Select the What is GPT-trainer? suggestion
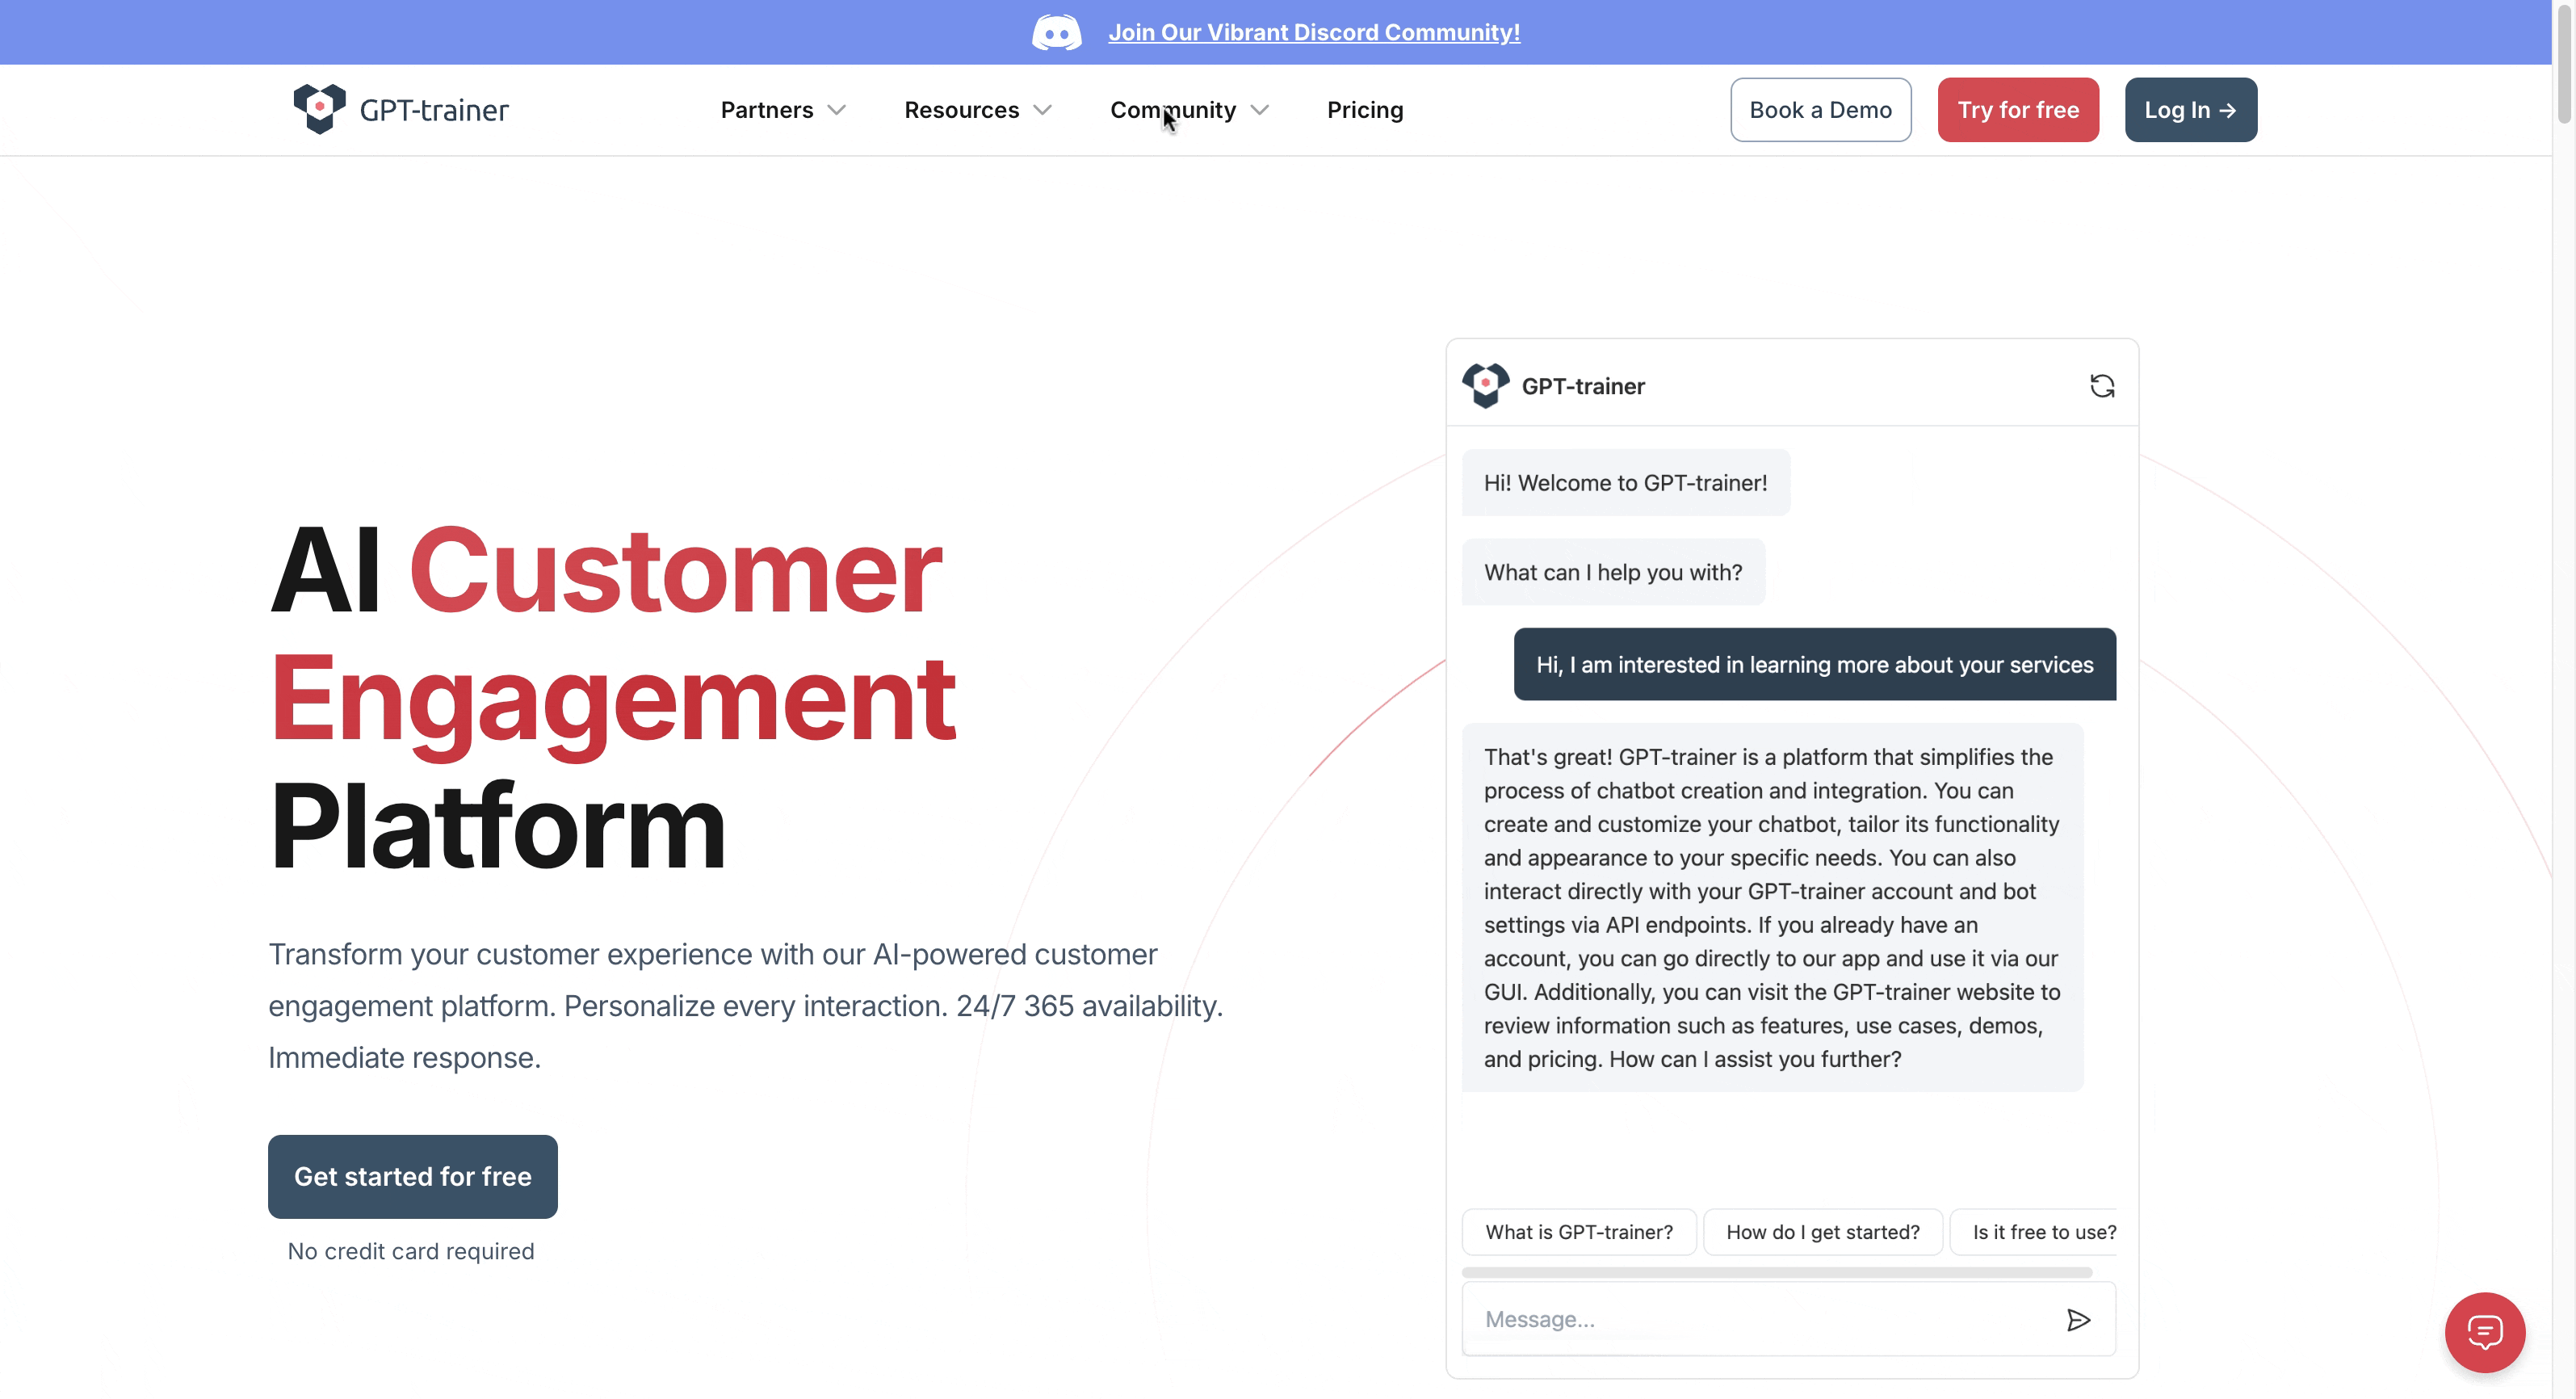This screenshot has width=2576, height=1399. tap(1579, 1232)
